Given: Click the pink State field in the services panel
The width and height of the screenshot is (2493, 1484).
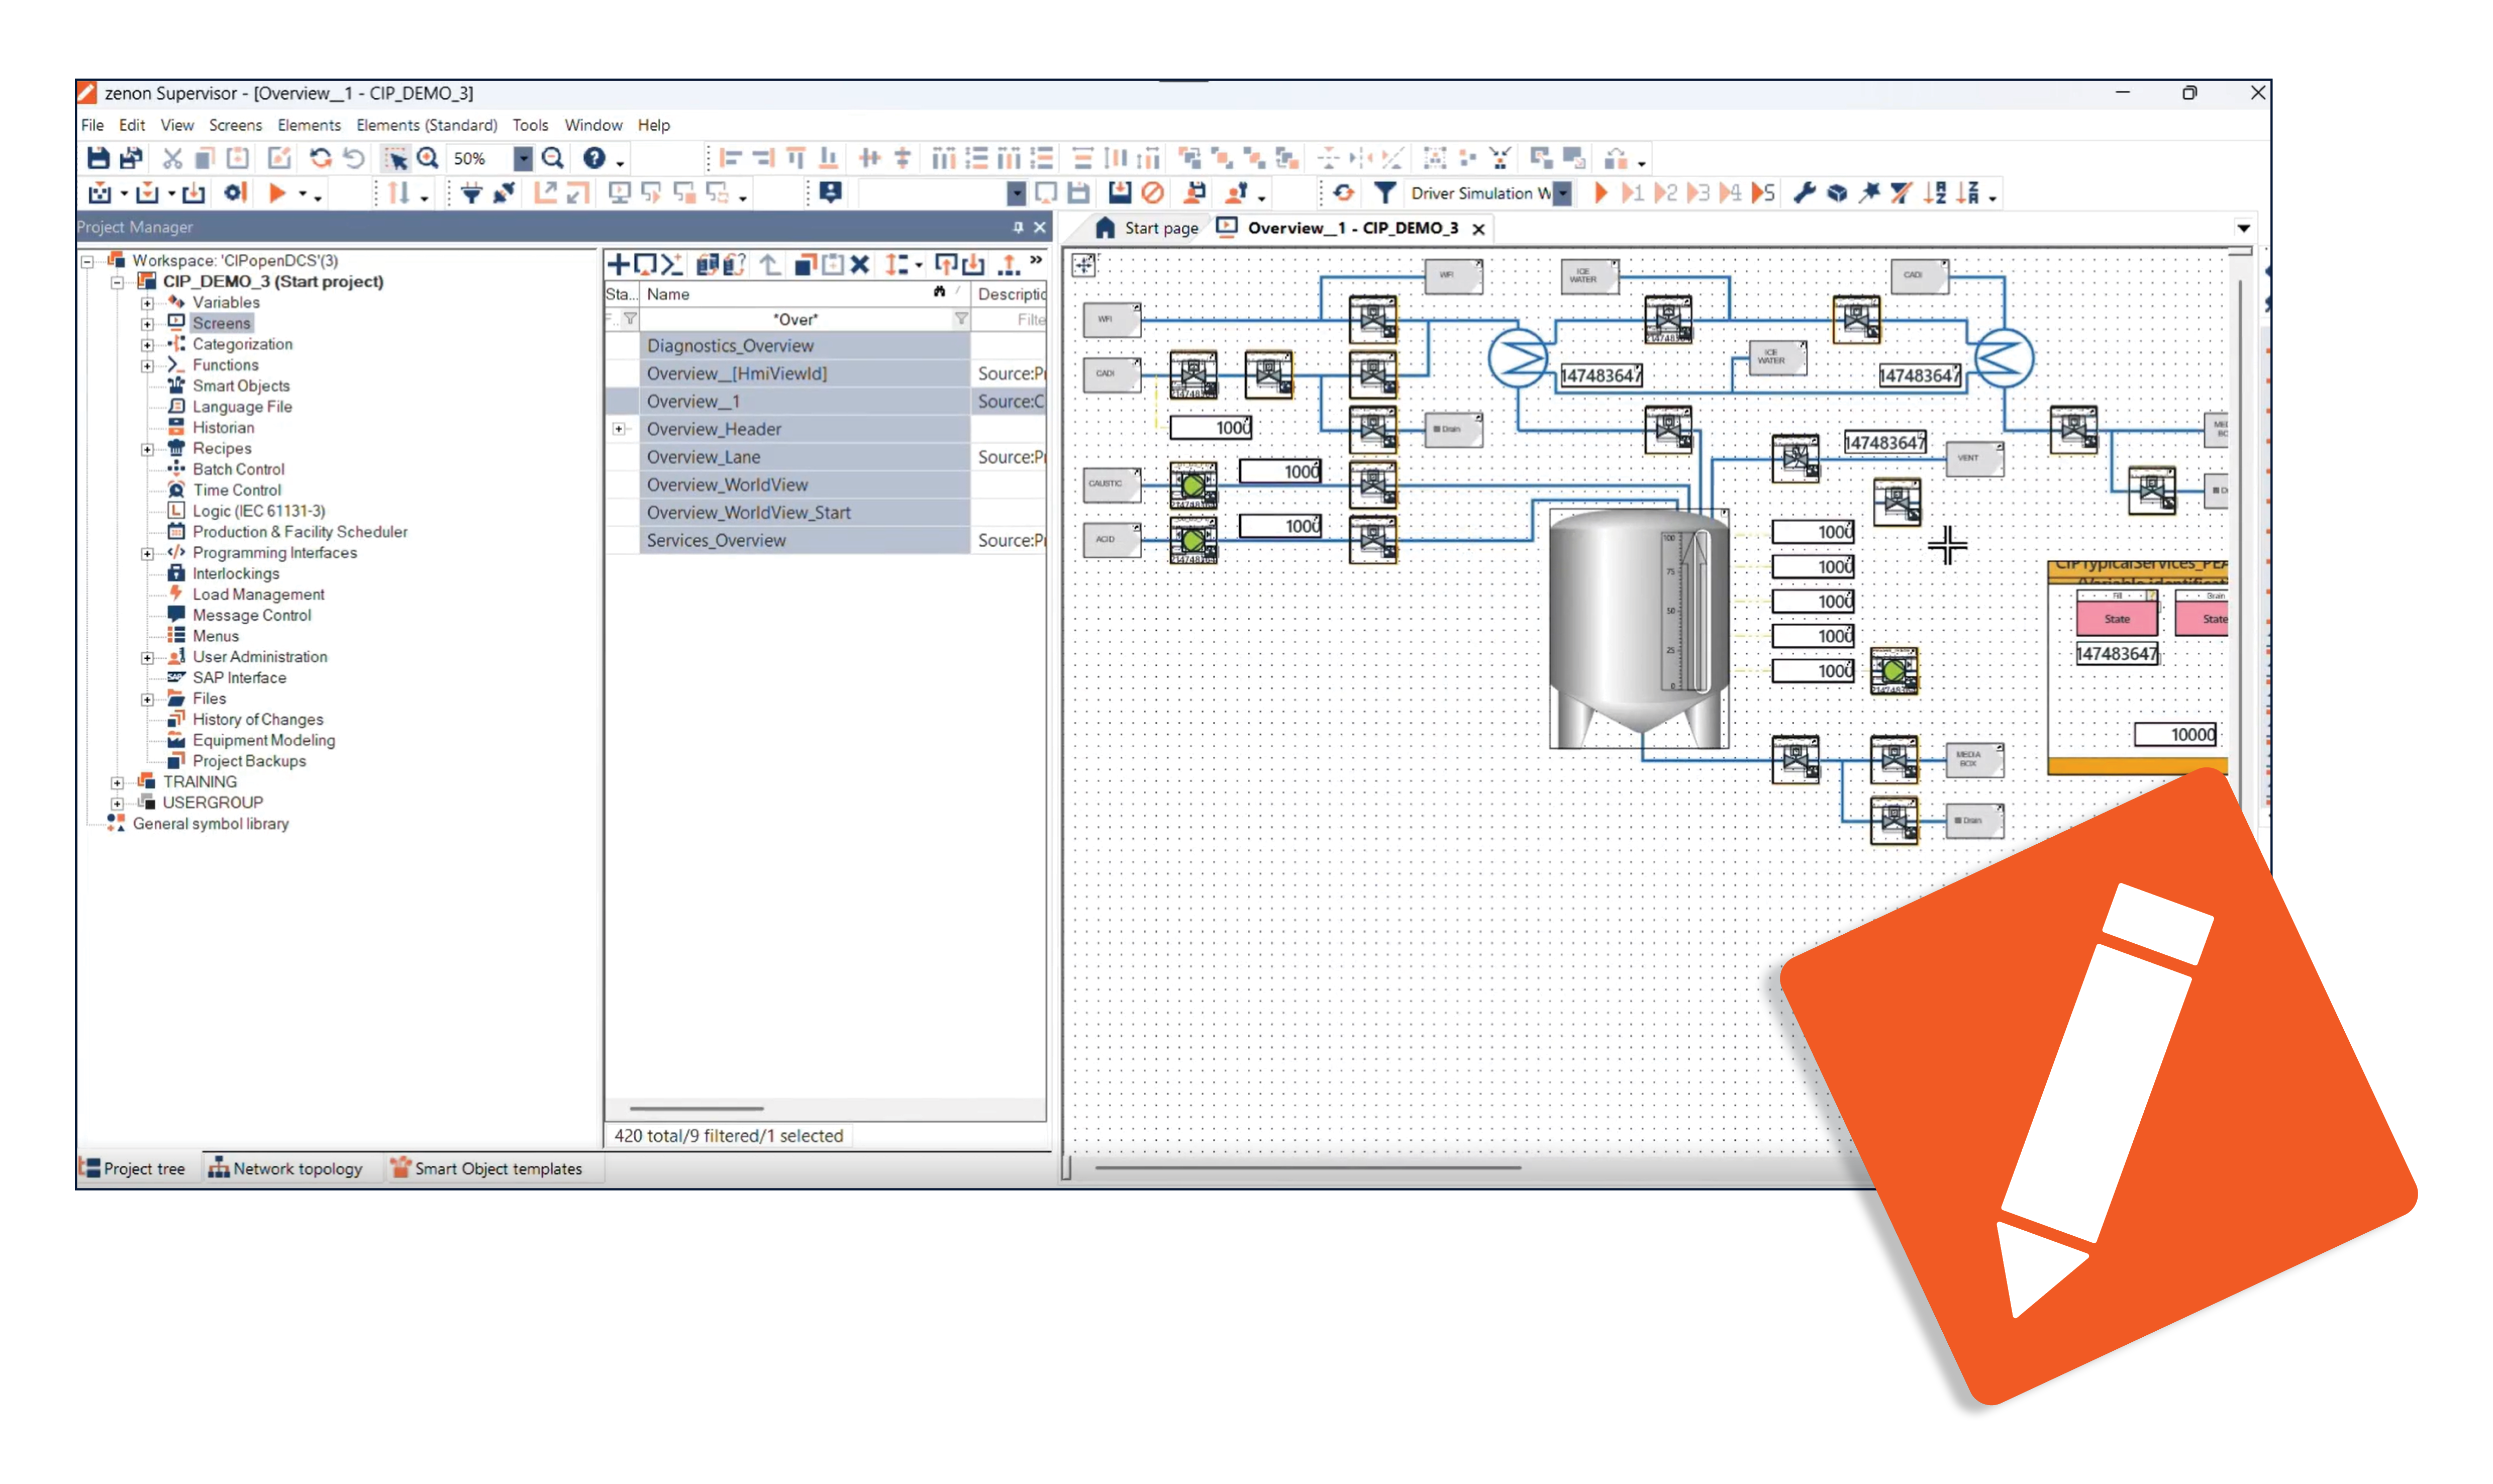Looking at the screenshot, I should click(x=2117, y=618).
